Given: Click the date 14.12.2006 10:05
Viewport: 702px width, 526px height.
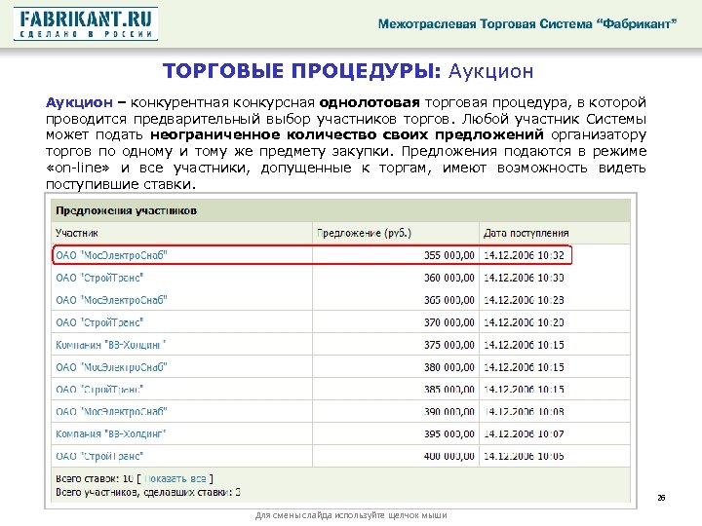Looking at the screenshot, I should [524, 456].
